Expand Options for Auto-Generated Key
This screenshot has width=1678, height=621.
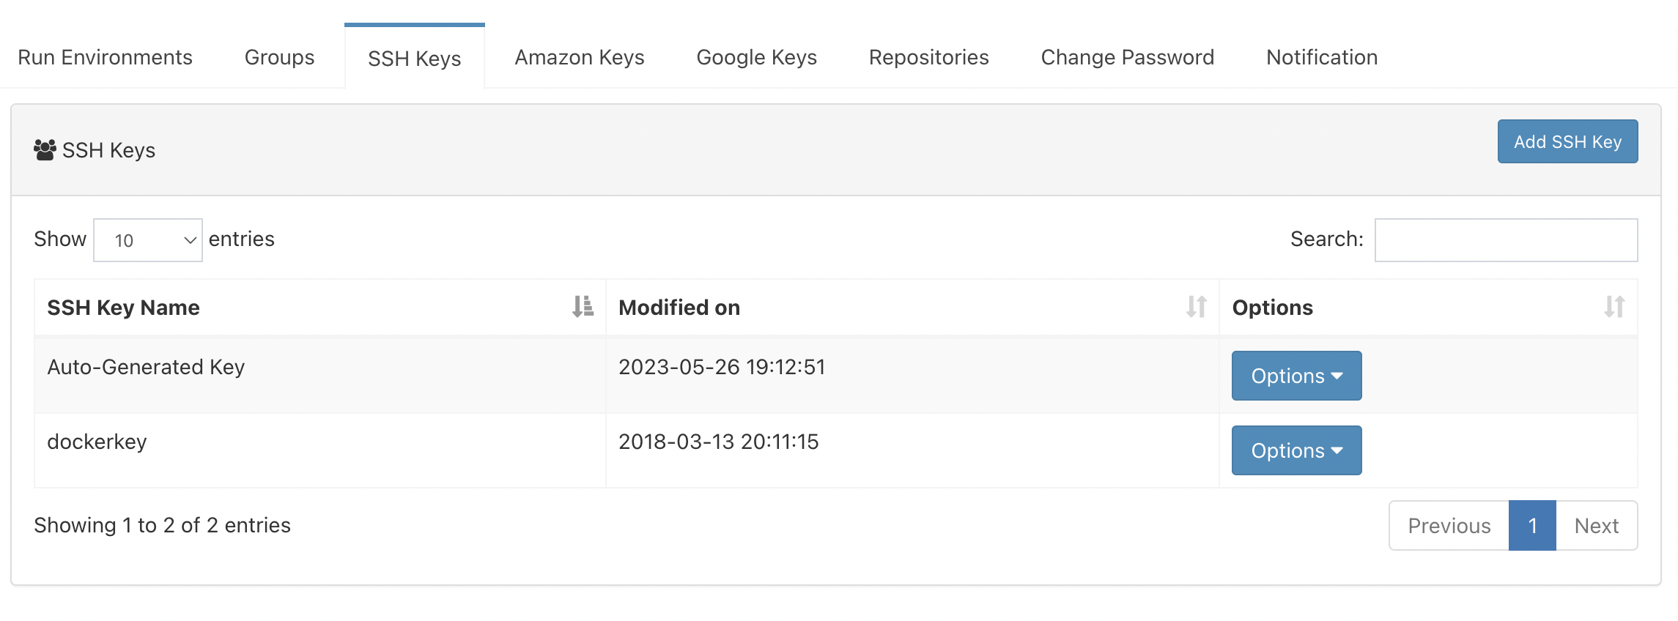pos(1296,376)
